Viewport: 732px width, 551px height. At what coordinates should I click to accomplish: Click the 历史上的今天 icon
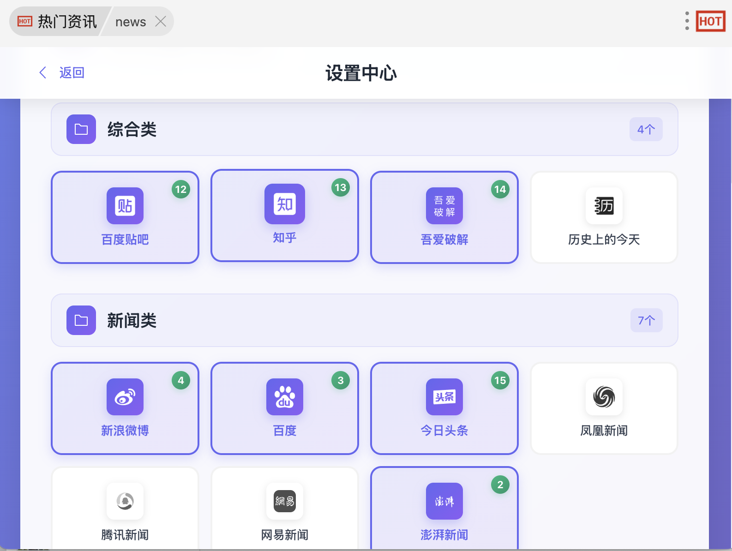[604, 206]
